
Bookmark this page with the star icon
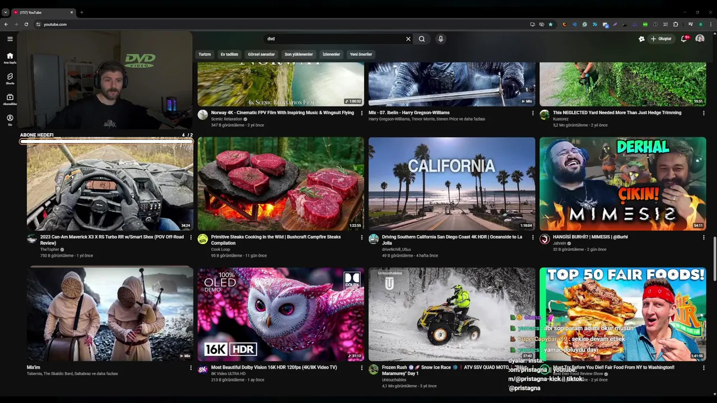point(551,24)
